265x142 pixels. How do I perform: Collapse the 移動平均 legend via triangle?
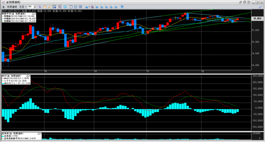33,13
